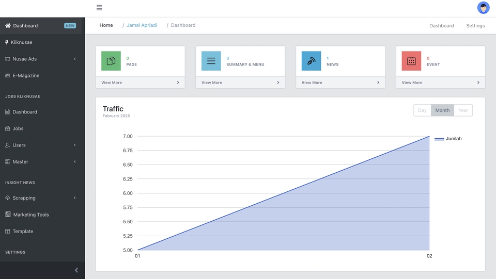The width and height of the screenshot is (496, 279).
Task: Expand the Users submenu chevron
Action: [x=74, y=145]
